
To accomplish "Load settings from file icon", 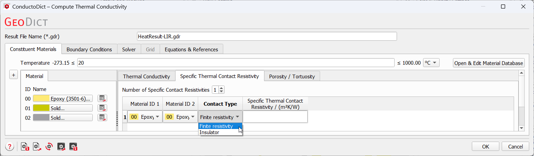I will pos(37,147).
